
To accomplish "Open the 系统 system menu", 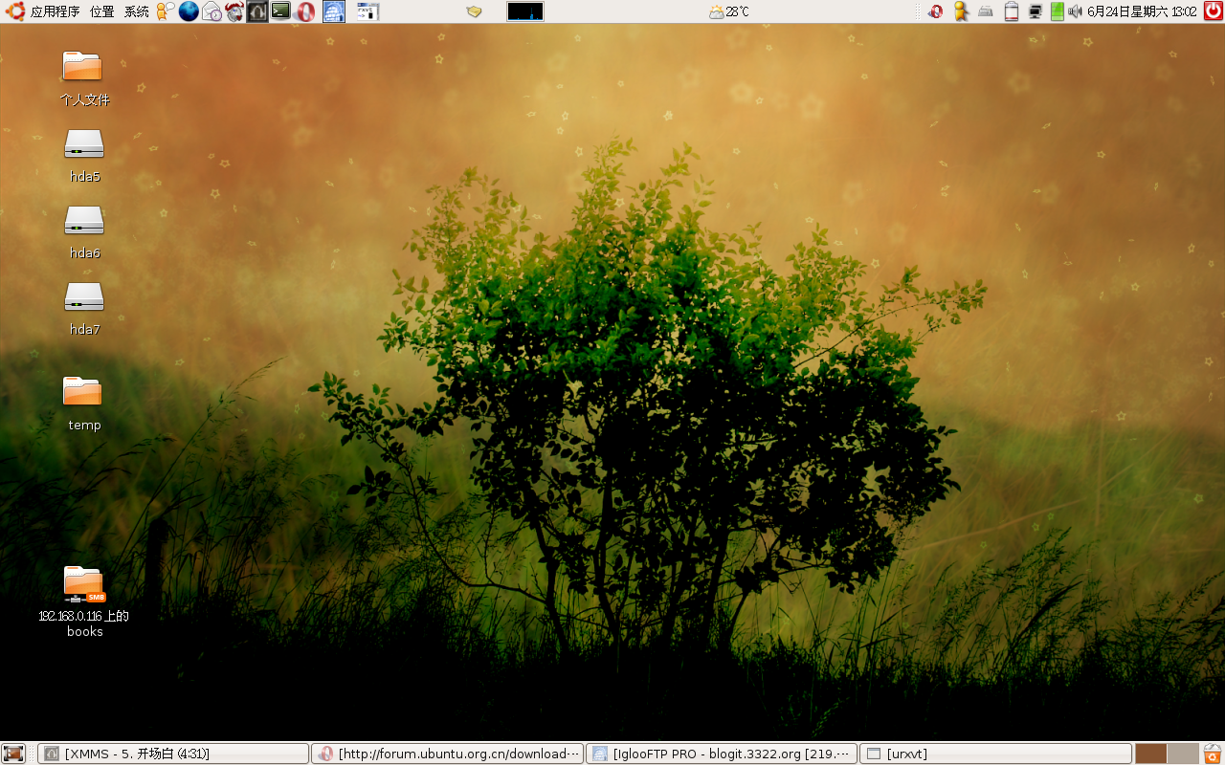I will click(x=136, y=11).
